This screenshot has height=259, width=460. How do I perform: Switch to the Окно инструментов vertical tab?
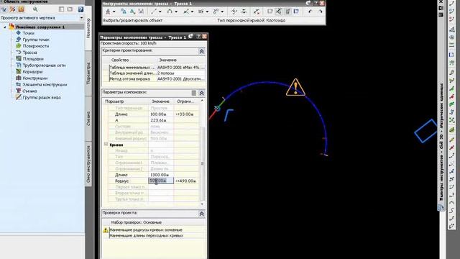point(88,165)
